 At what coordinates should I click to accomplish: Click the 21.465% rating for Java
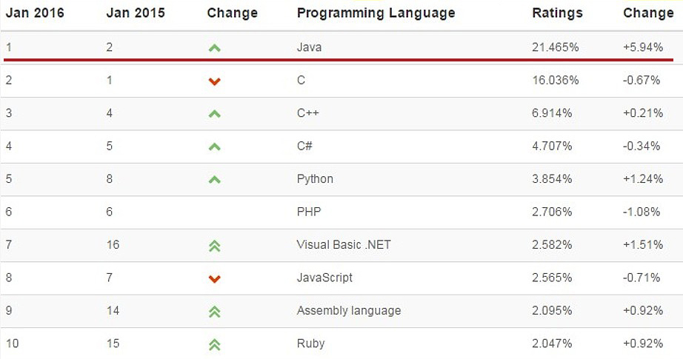click(x=556, y=47)
